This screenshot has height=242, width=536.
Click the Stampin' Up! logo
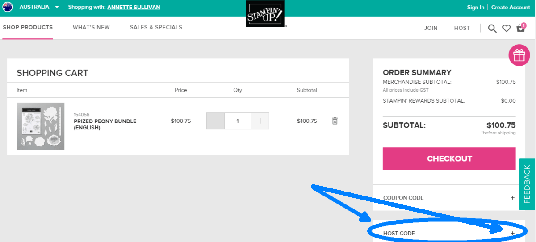(x=265, y=14)
